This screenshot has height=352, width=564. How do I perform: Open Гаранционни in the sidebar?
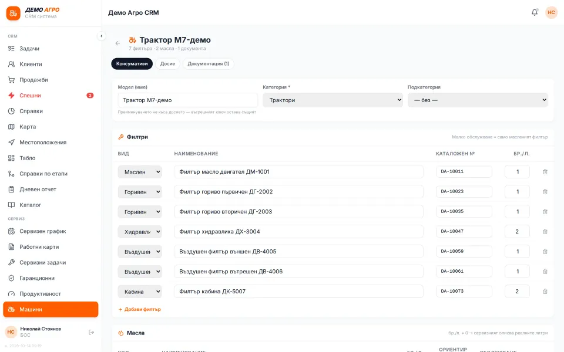[x=51, y=278]
